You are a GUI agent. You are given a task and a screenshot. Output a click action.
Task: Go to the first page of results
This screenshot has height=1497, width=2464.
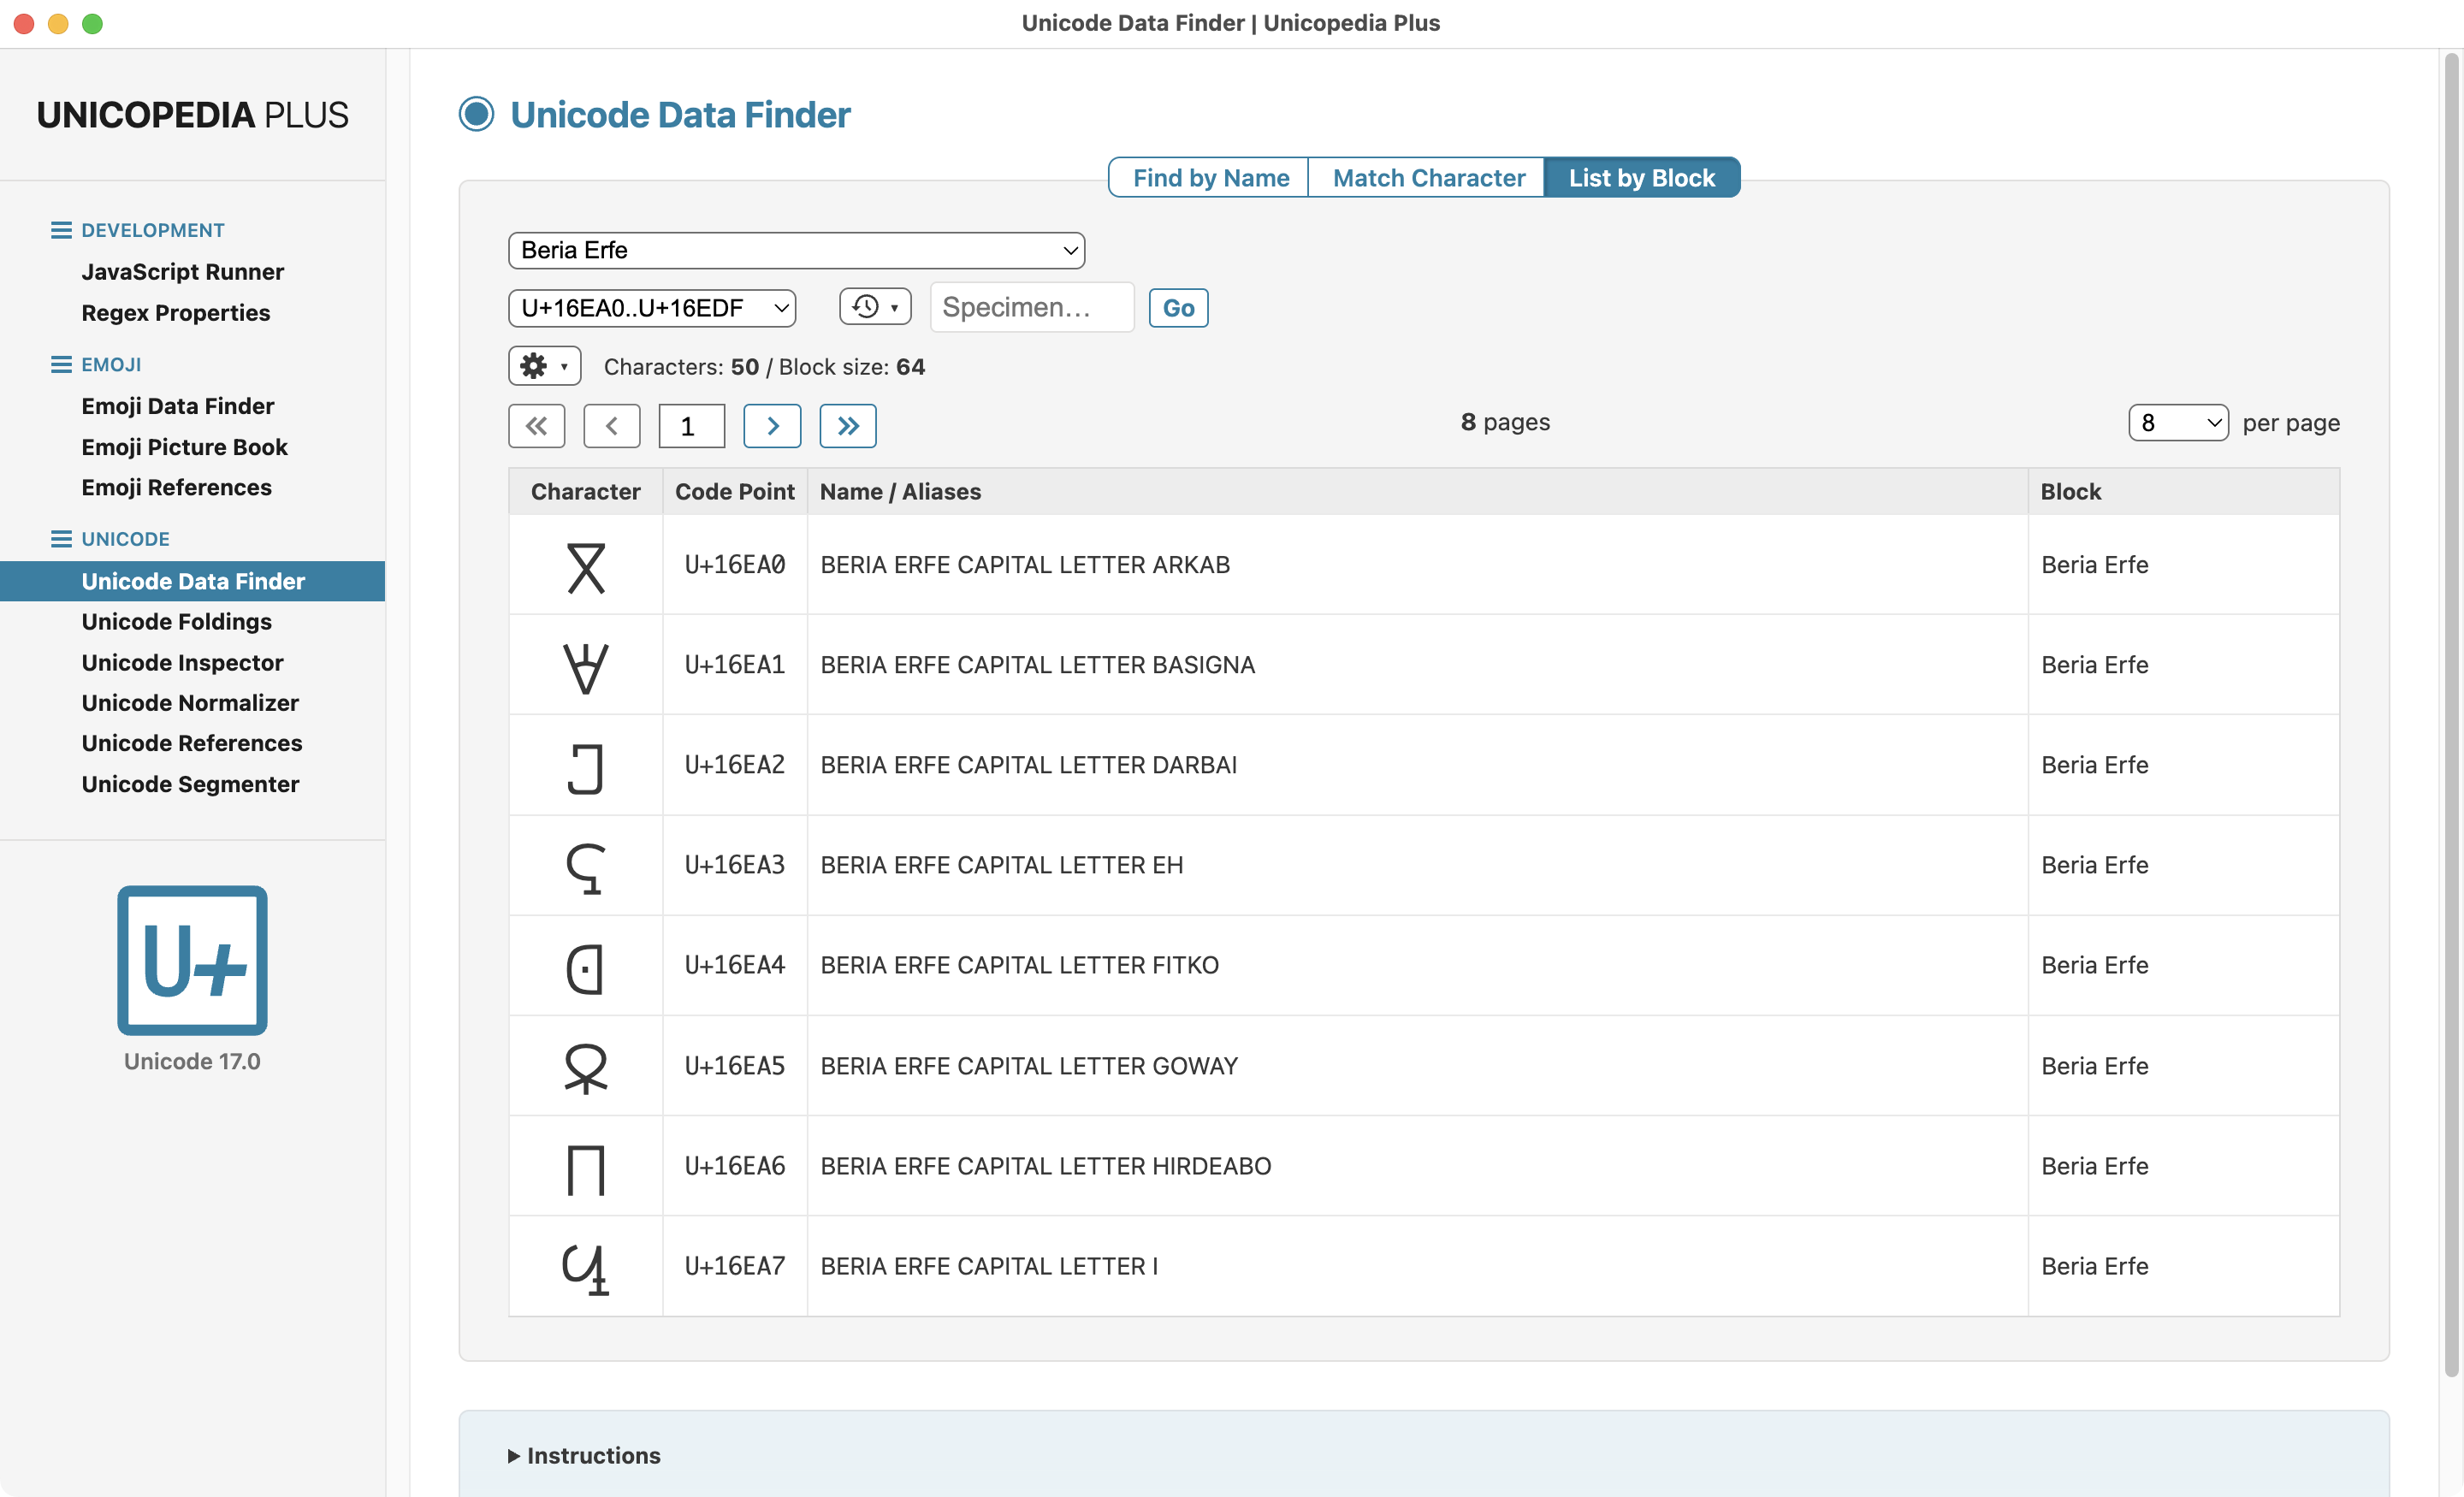point(536,426)
